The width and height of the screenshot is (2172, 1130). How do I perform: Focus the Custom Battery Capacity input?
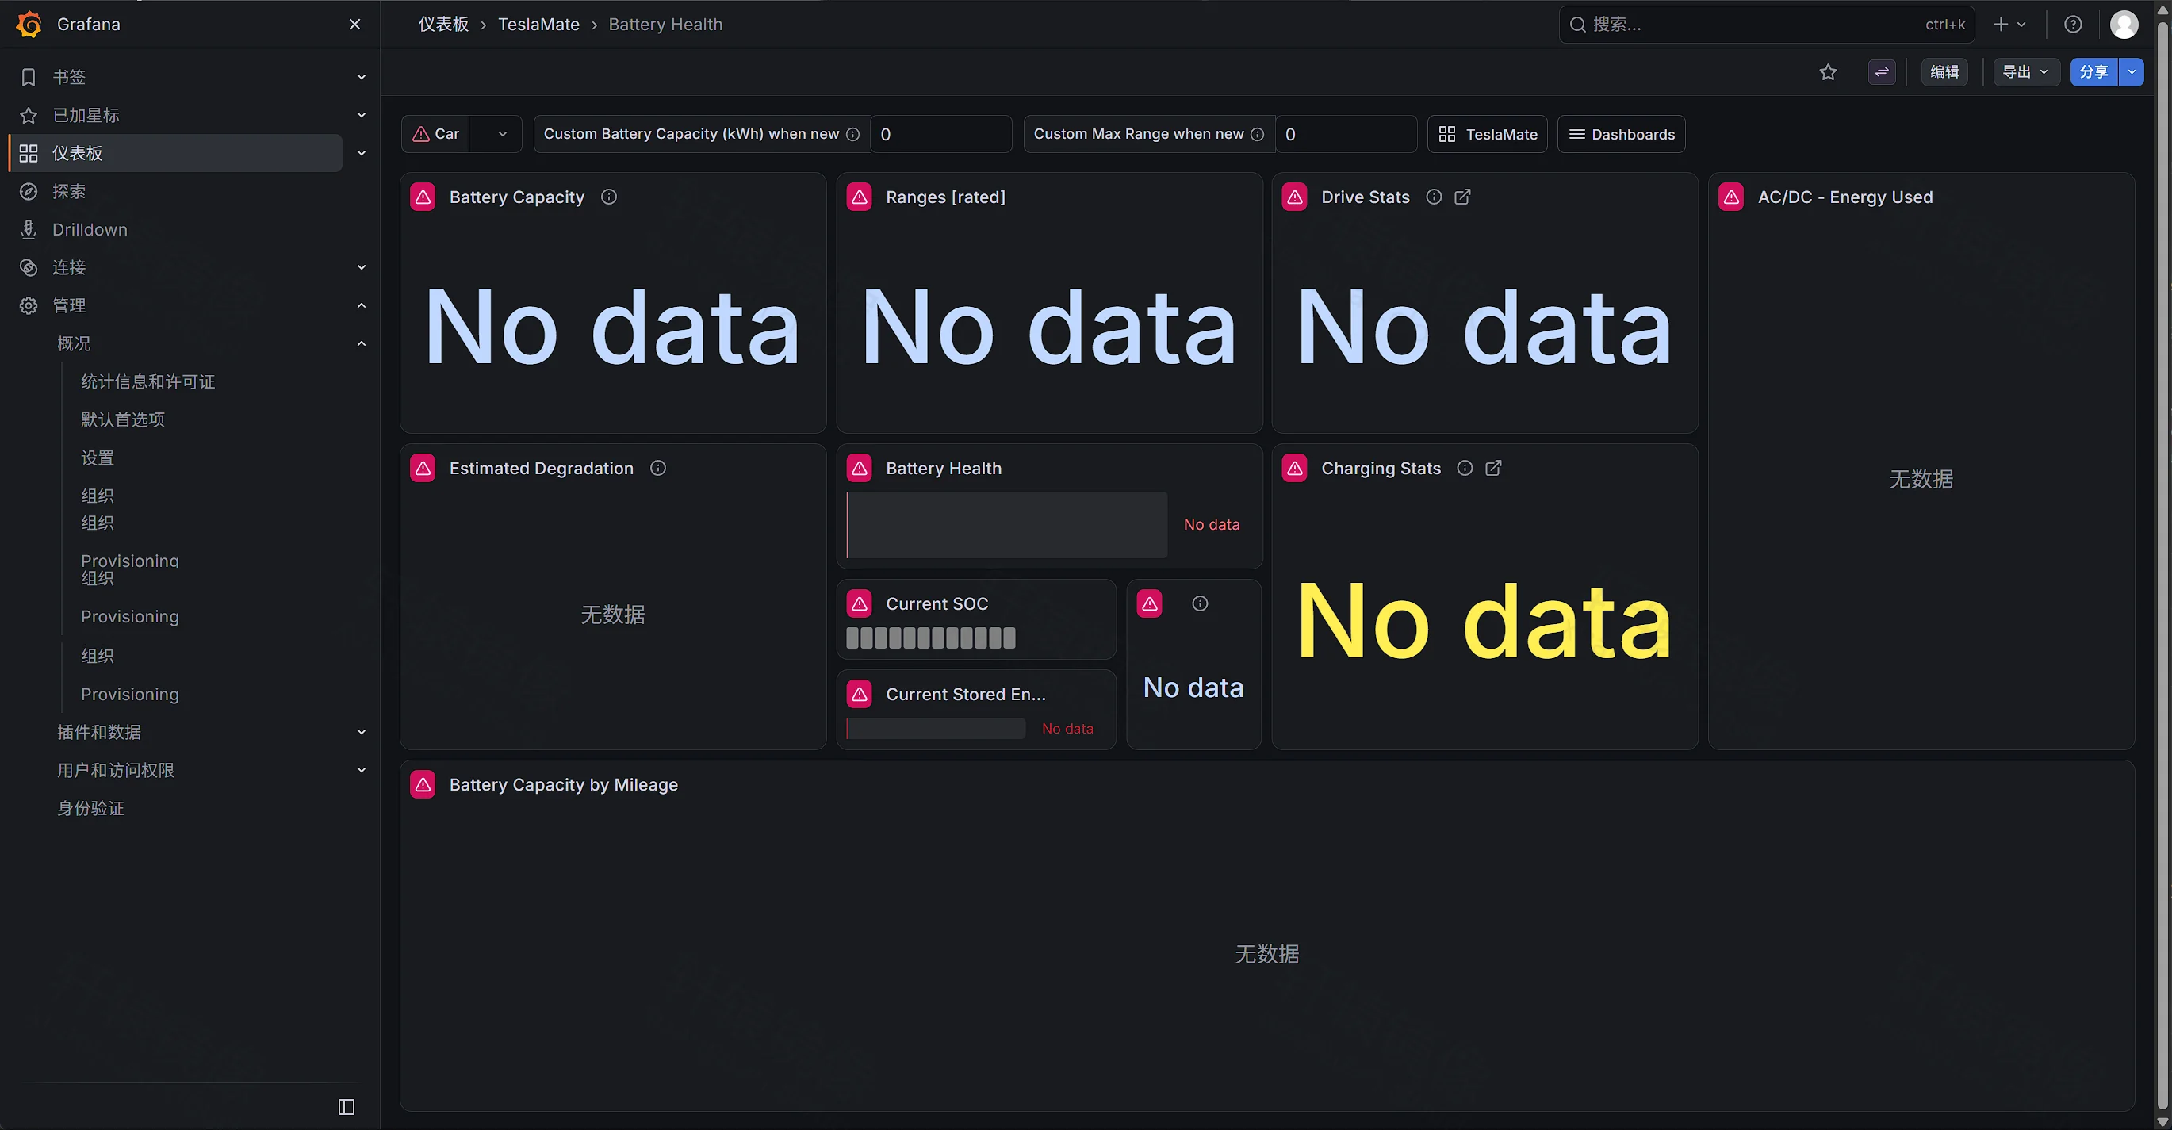[941, 134]
